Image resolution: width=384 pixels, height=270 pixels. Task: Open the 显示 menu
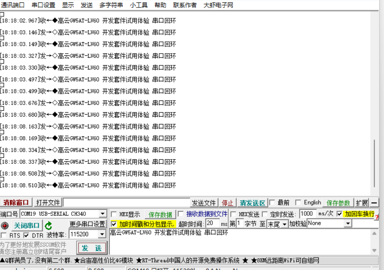[68, 5]
